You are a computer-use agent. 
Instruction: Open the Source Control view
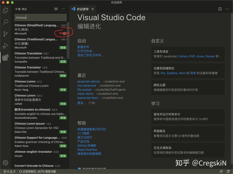[x=6, y=34]
